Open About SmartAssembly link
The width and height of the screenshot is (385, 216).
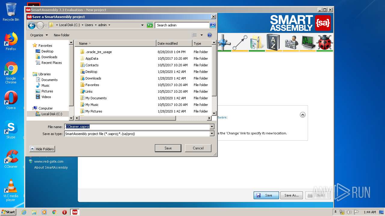(51, 167)
